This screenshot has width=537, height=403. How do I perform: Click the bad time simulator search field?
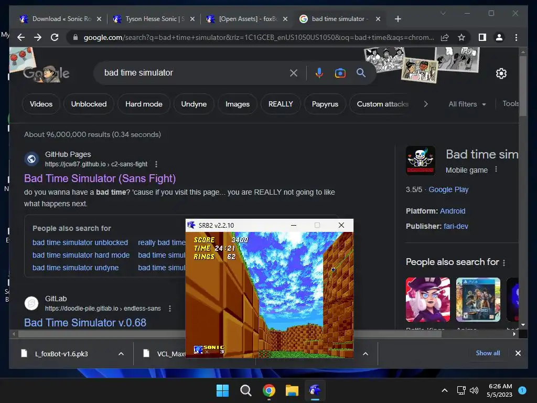click(x=193, y=72)
